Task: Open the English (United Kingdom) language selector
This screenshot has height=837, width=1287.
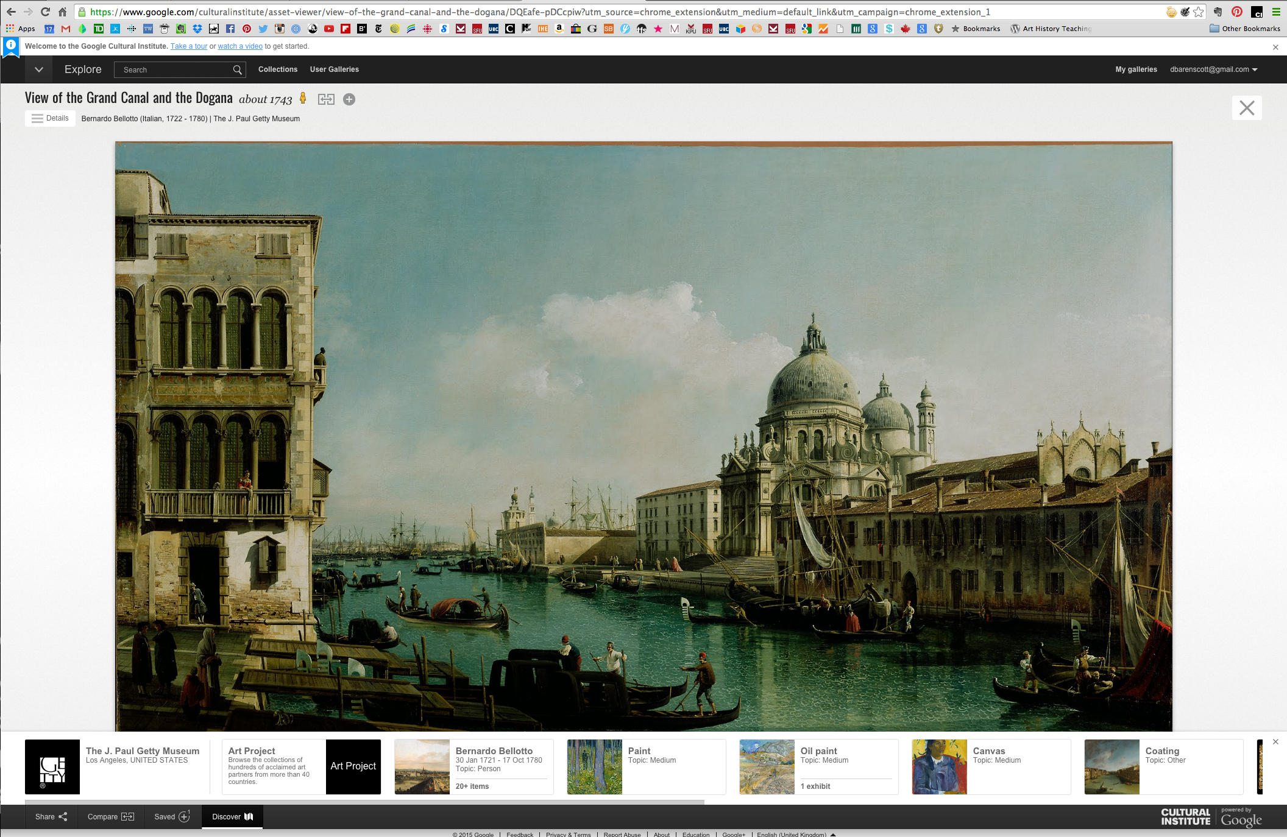Action: [x=796, y=834]
